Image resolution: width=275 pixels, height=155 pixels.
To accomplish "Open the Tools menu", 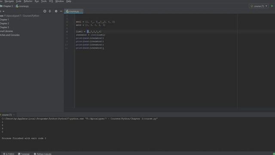I will [x=44, y=1].
